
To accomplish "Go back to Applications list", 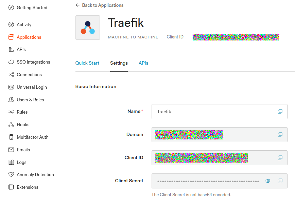I will [x=103, y=5].
